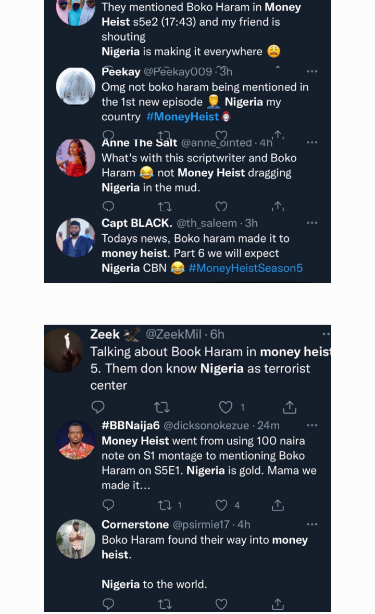Retweet Anne The Salt's tweet
Image resolution: width=375 pixels, height=614 pixels.
click(x=165, y=207)
